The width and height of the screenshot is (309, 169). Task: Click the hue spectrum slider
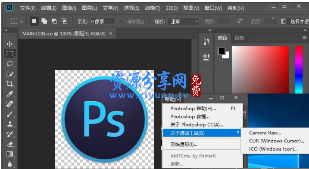(x=299, y=69)
